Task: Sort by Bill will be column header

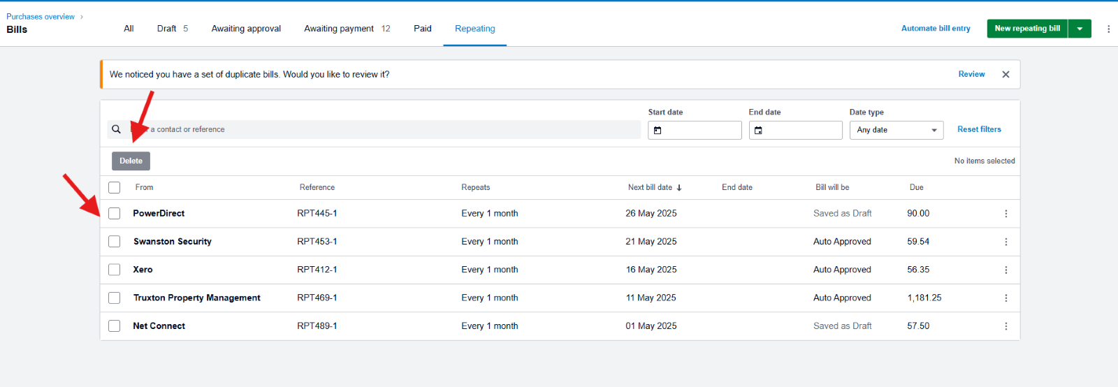Action: pyautogui.click(x=832, y=187)
